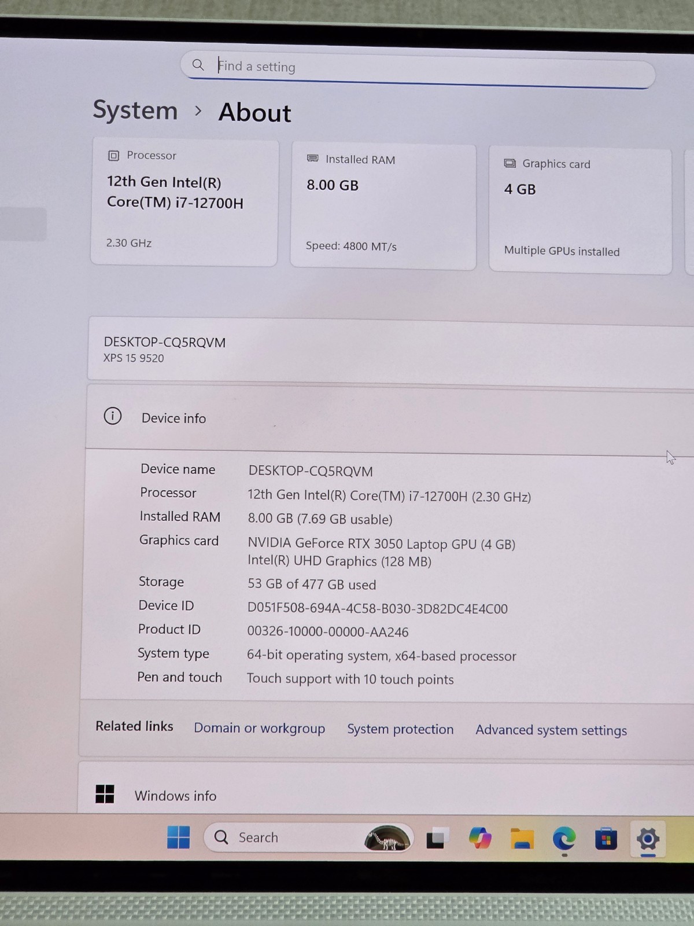694x926 pixels.
Task: Click the XPS 15 9520 model text
Action: coord(134,358)
